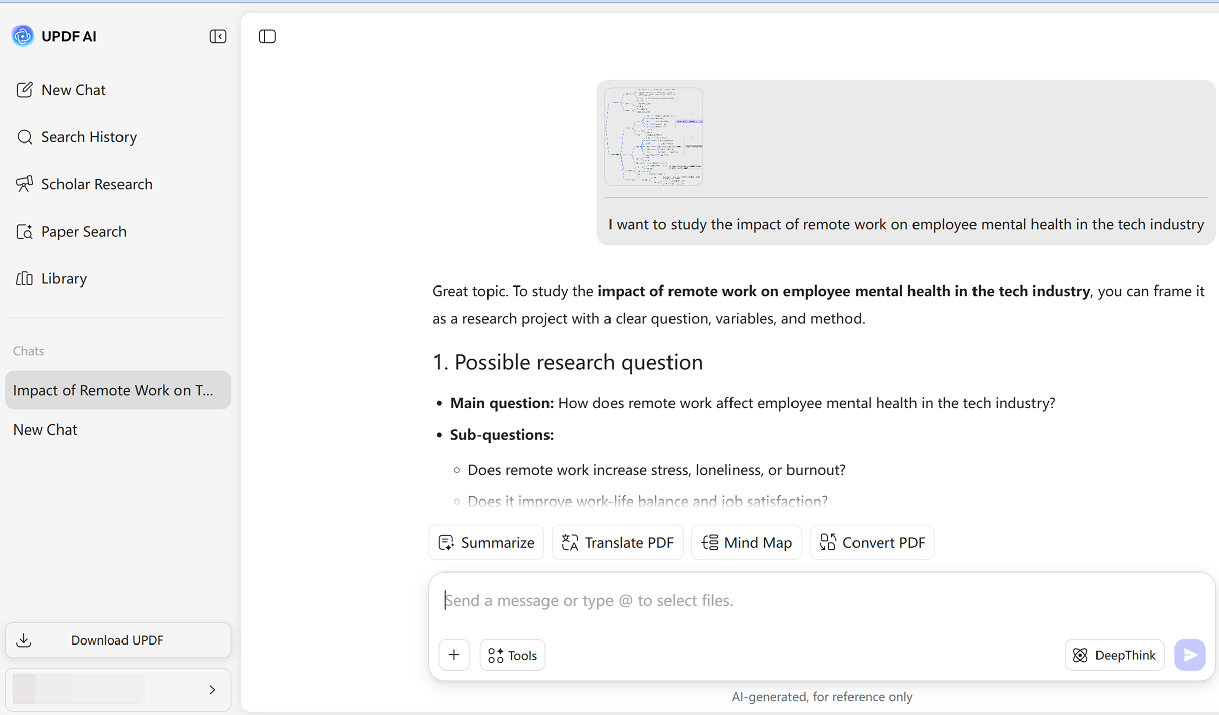1219x715 pixels.
Task: Click the Download UPDF button
Action: (118, 640)
